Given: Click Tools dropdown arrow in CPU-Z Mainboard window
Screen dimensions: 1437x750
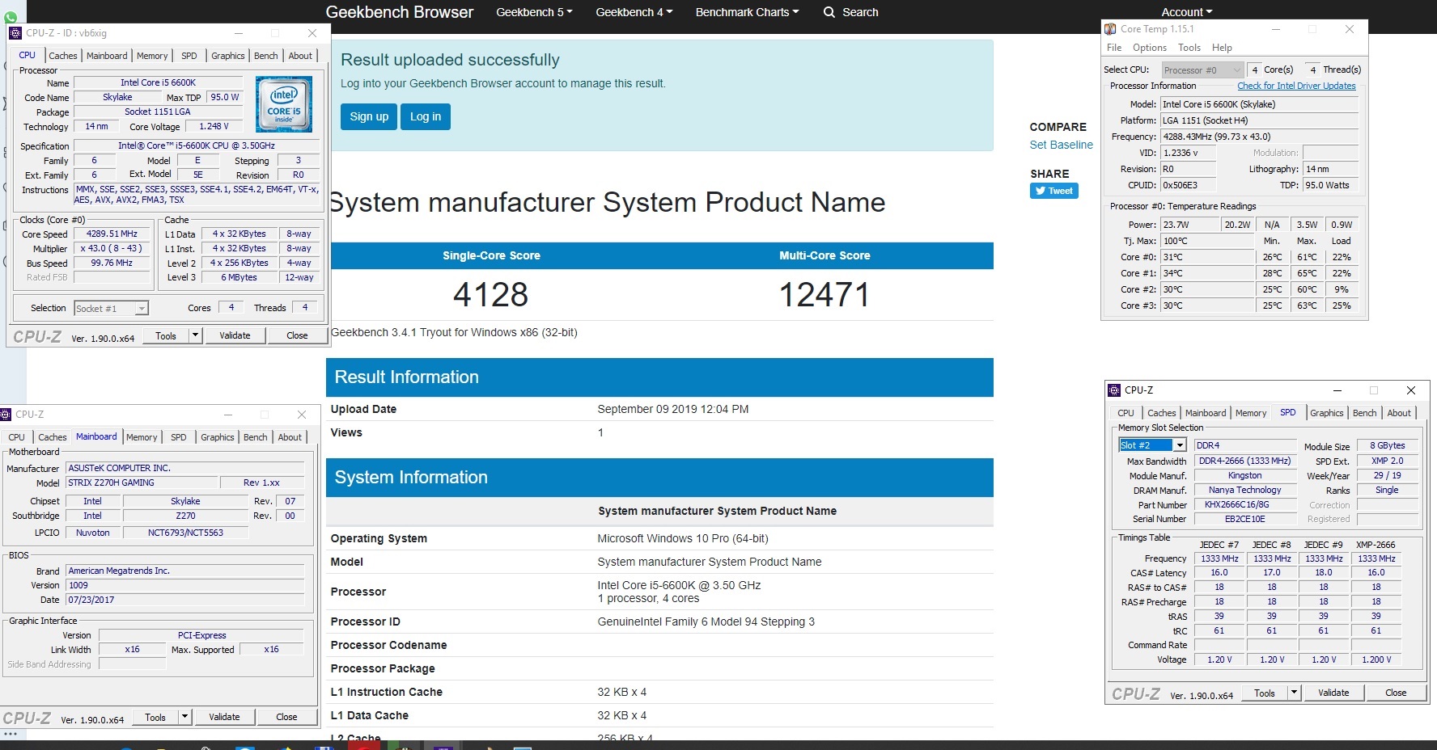Looking at the screenshot, I should point(184,717).
